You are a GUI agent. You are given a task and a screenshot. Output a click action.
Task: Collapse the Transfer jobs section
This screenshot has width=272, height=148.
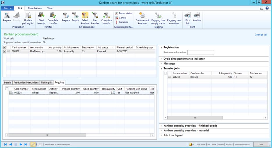coord(161,68)
